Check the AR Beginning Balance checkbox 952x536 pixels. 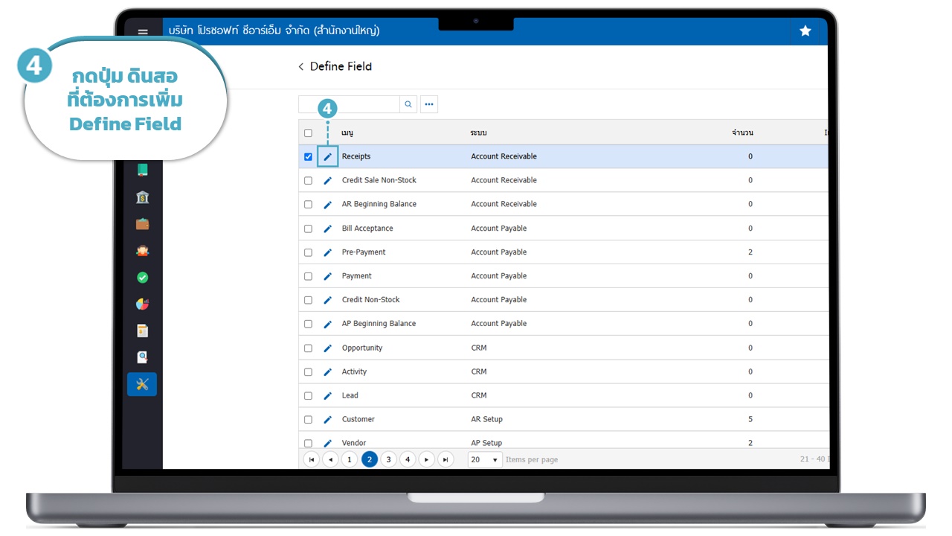coord(308,205)
